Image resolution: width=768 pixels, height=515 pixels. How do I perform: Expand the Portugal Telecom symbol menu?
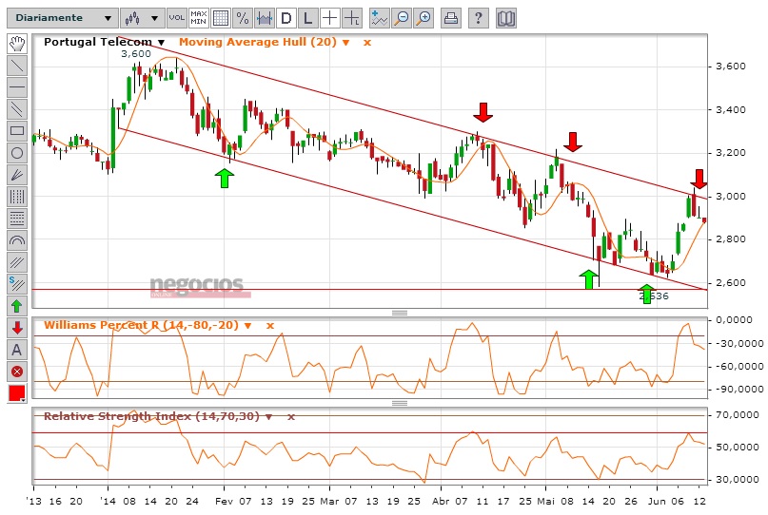coord(161,43)
